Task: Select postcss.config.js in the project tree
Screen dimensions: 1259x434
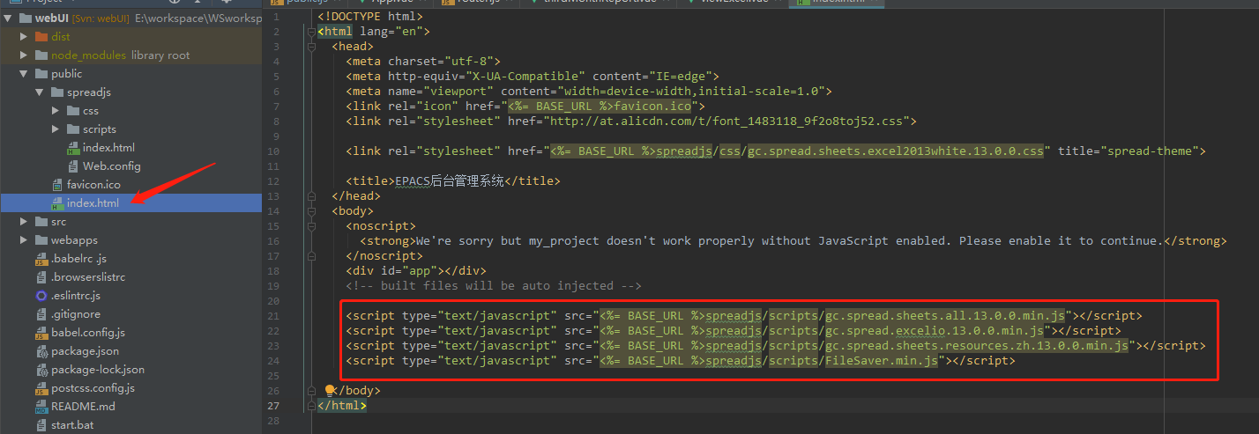Action: pos(93,388)
